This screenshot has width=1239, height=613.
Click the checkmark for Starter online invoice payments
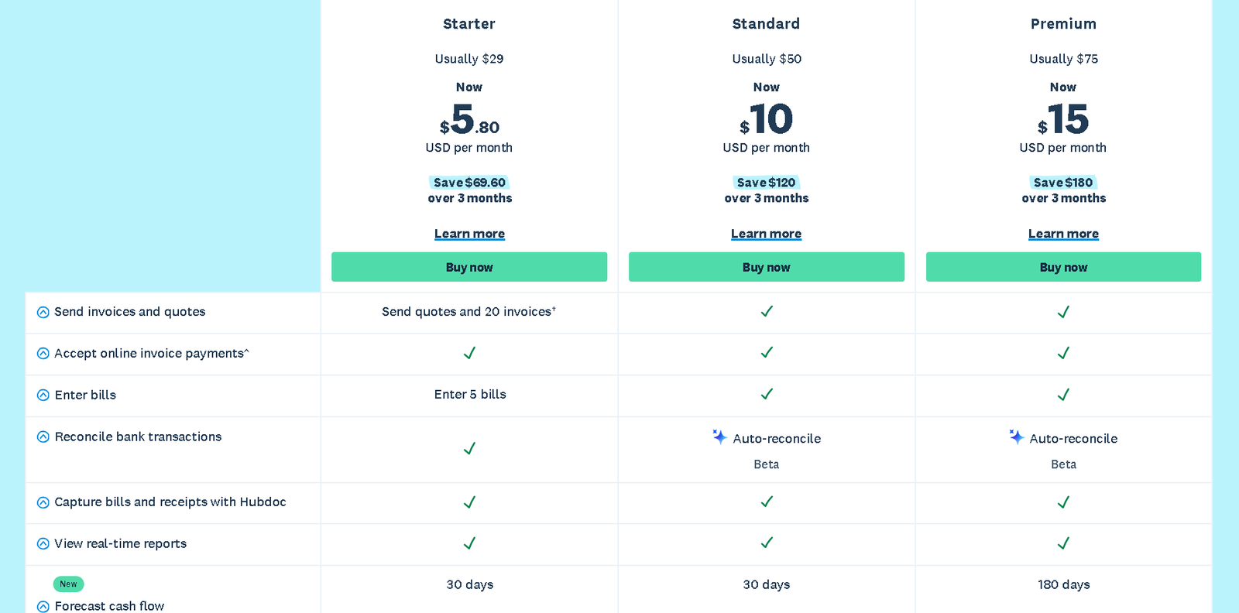click(469, 353)
